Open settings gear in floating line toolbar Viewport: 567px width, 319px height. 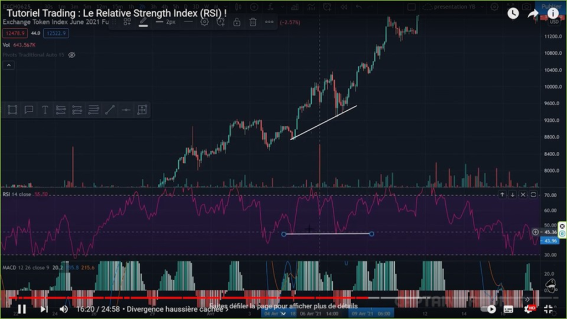click(x=204, y=22)
